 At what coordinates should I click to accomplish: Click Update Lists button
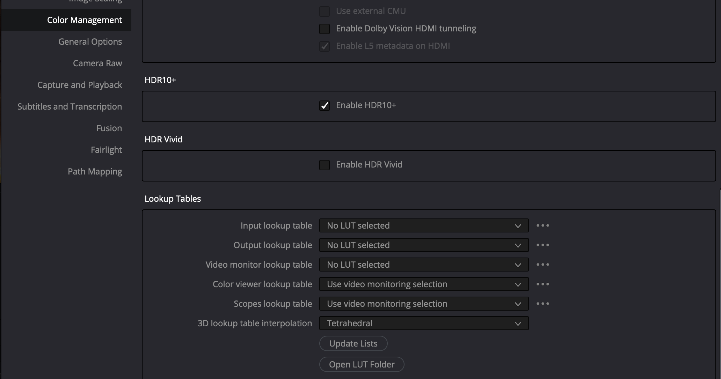(353, 344)
